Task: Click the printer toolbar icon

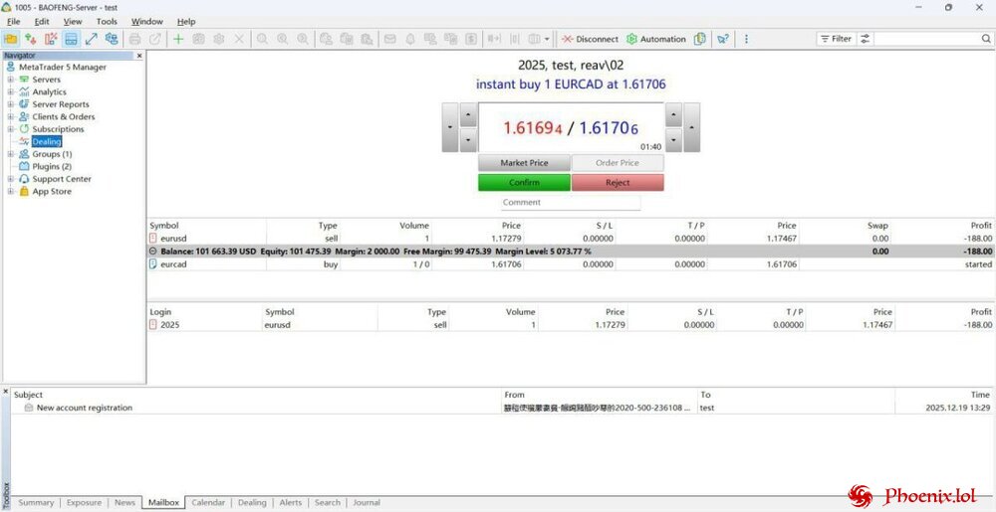Action: coord(134,39)
